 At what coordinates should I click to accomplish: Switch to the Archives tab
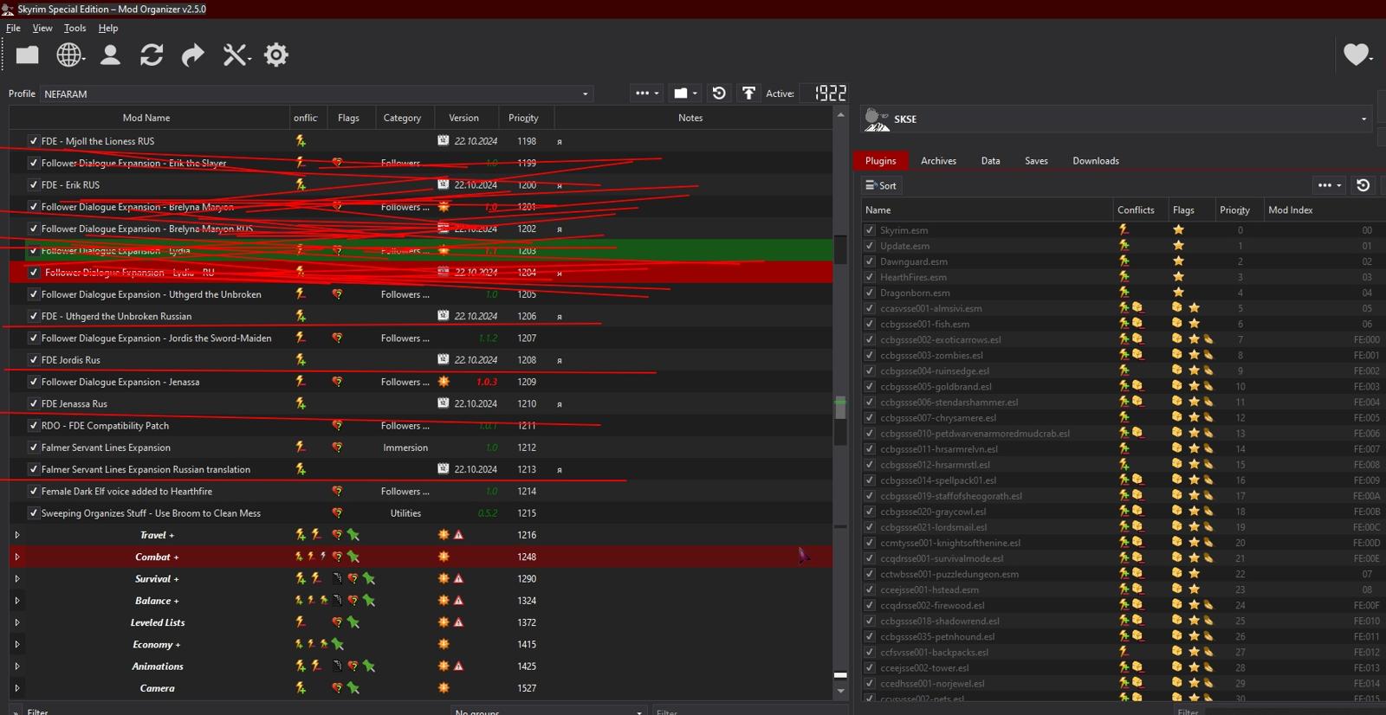(938, 161)
